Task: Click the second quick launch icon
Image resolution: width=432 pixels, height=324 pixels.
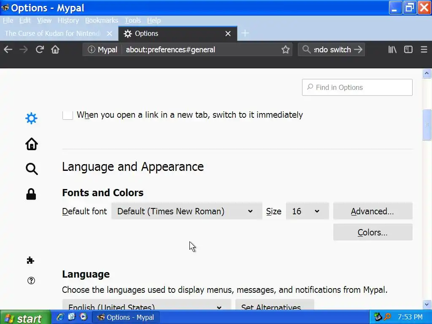Action: coord(72,317)
